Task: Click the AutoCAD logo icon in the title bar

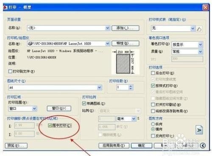Action: point(5,7)
